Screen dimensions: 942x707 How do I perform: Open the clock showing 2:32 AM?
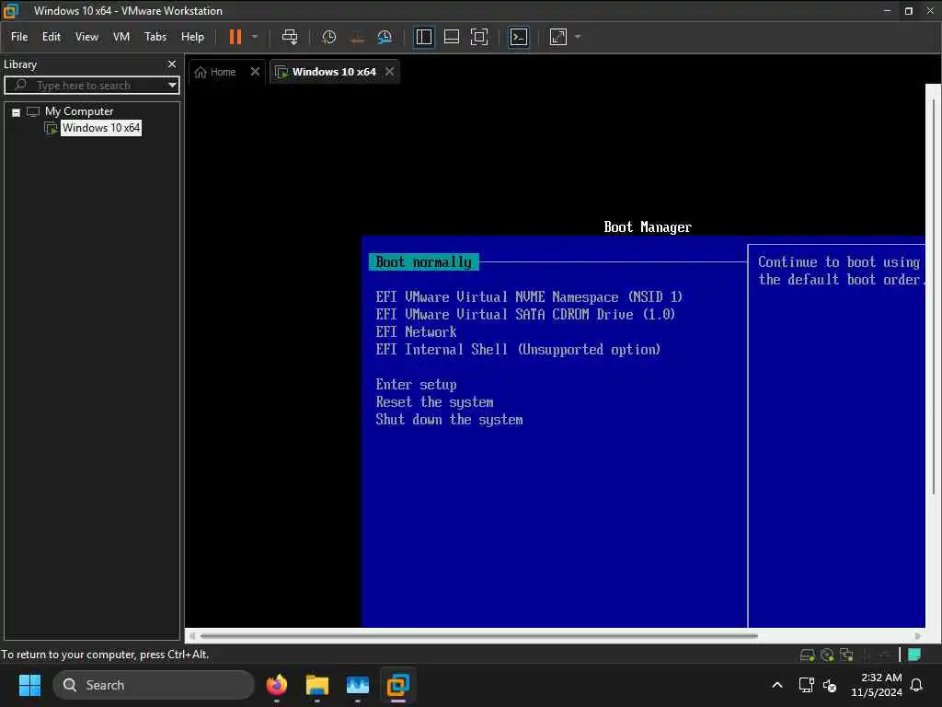pos(876,685)
